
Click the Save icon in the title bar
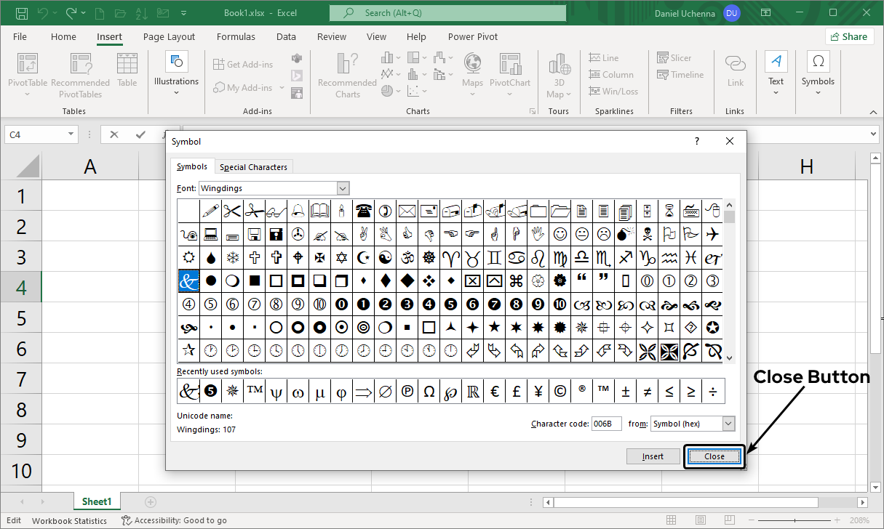pyautogui.click(x=22, y=13)
